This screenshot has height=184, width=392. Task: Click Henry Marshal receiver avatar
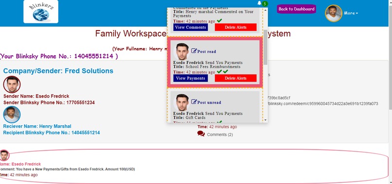(12, 115)
